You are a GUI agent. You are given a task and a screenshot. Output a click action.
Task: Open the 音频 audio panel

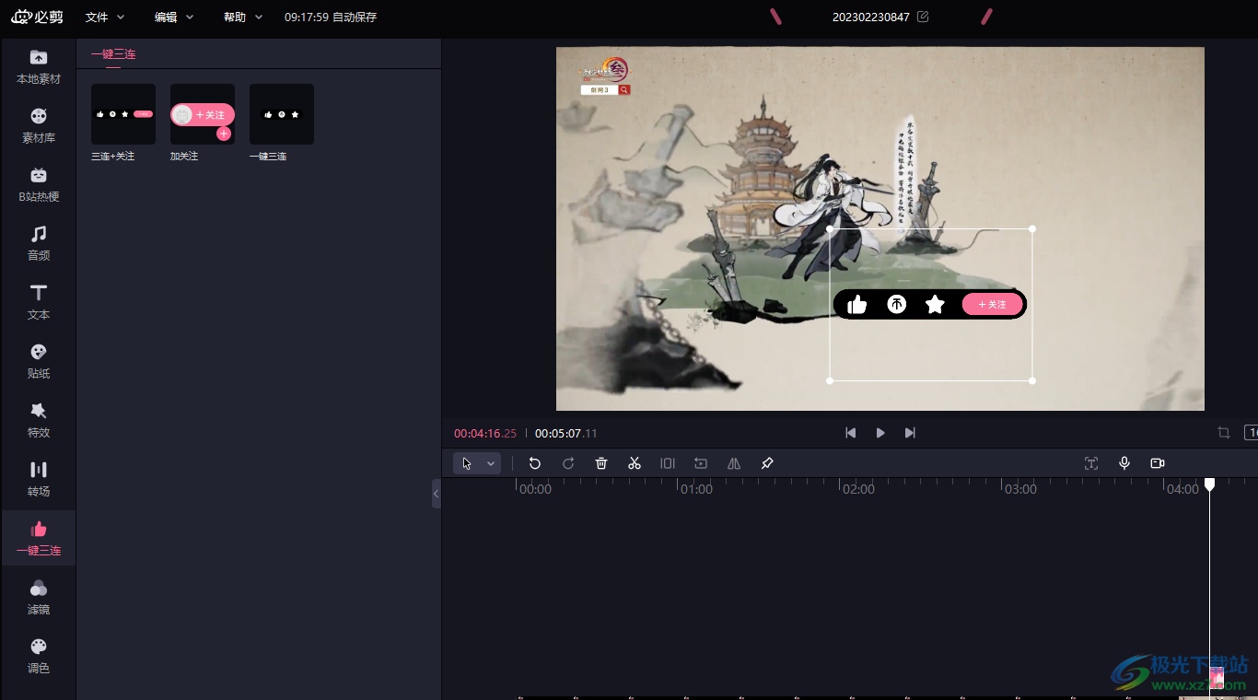tap(39, 244)
